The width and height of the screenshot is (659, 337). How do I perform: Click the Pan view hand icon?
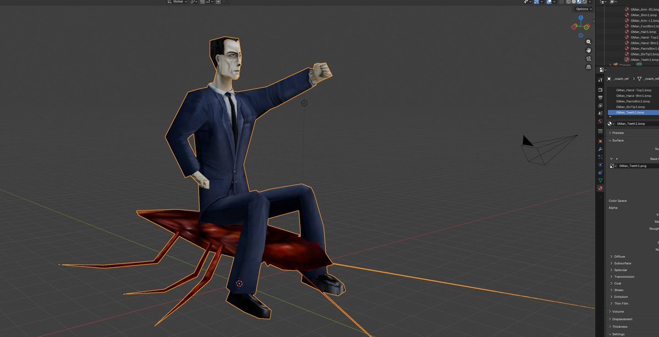[x=589, y=50]
